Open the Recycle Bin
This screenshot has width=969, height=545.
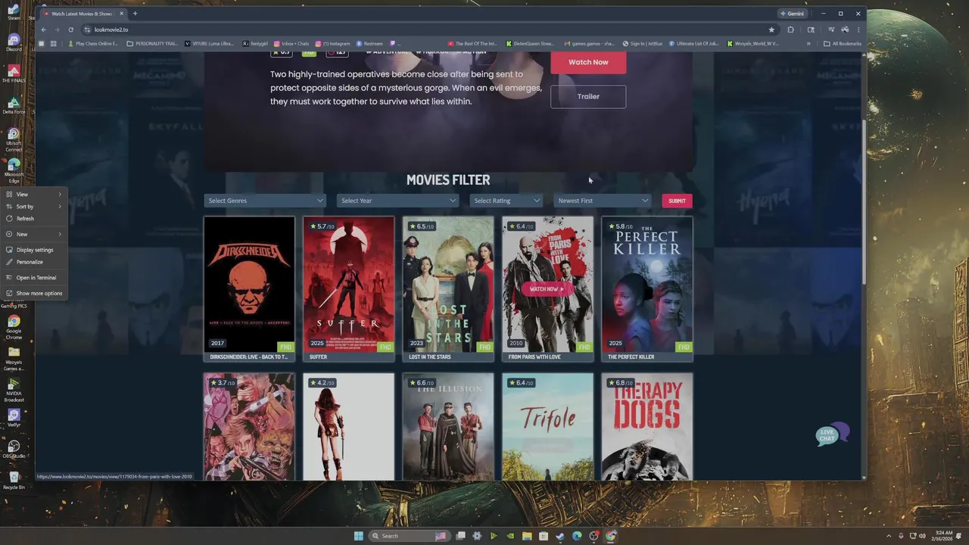click(x=14, y=481)
